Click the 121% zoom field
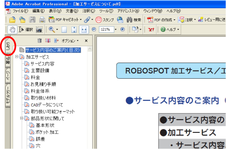 tap(106, 29)
